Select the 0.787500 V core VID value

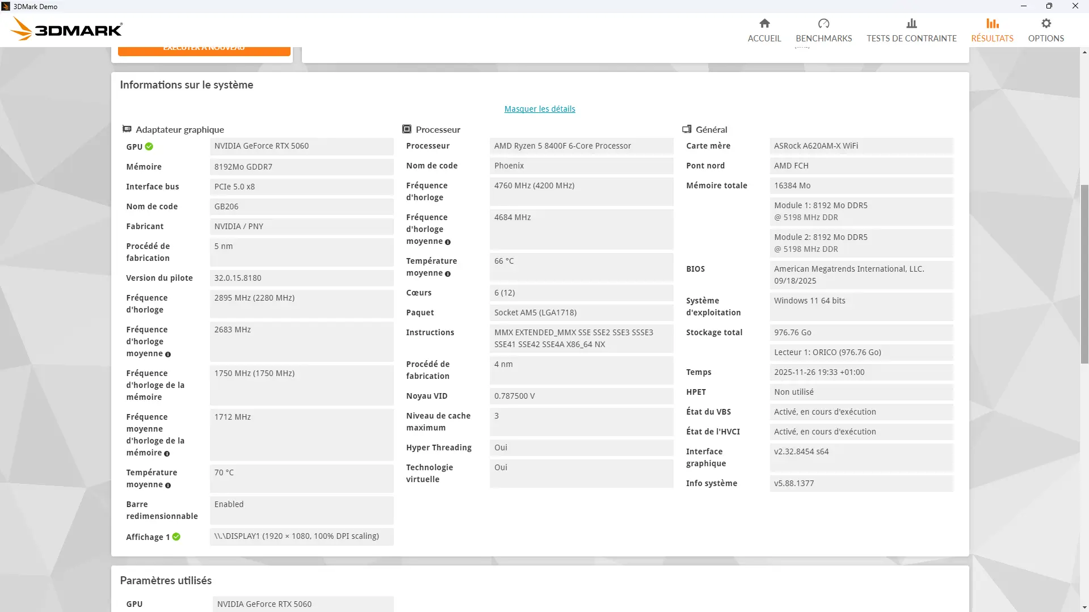[581, 396]
